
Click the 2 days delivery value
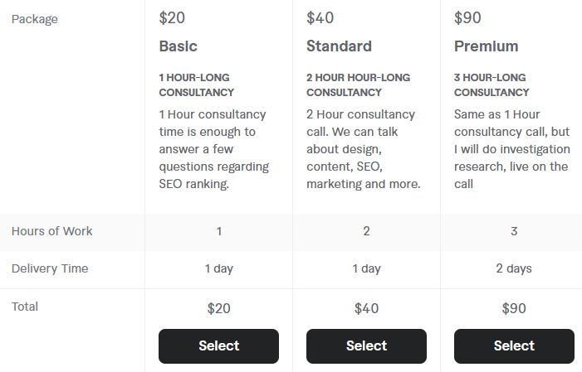[514, 268]
